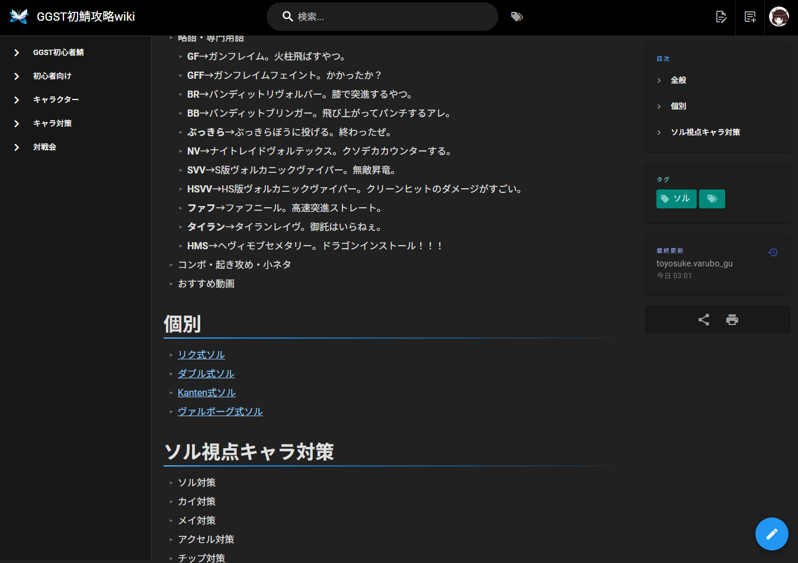Click the ソル視点キャラ対策 section heading
Image resolution: width=798 pixels, height=563 pixels.
[249, 452]
